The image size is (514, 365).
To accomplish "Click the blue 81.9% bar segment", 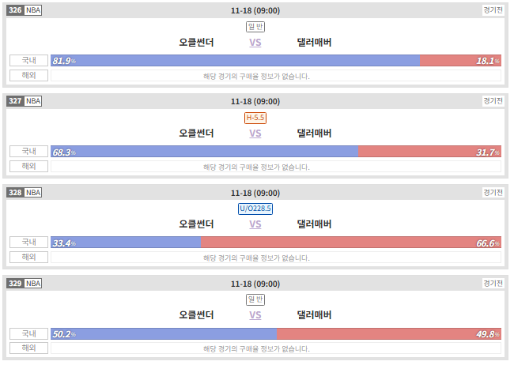I will (x=236, y=61).
